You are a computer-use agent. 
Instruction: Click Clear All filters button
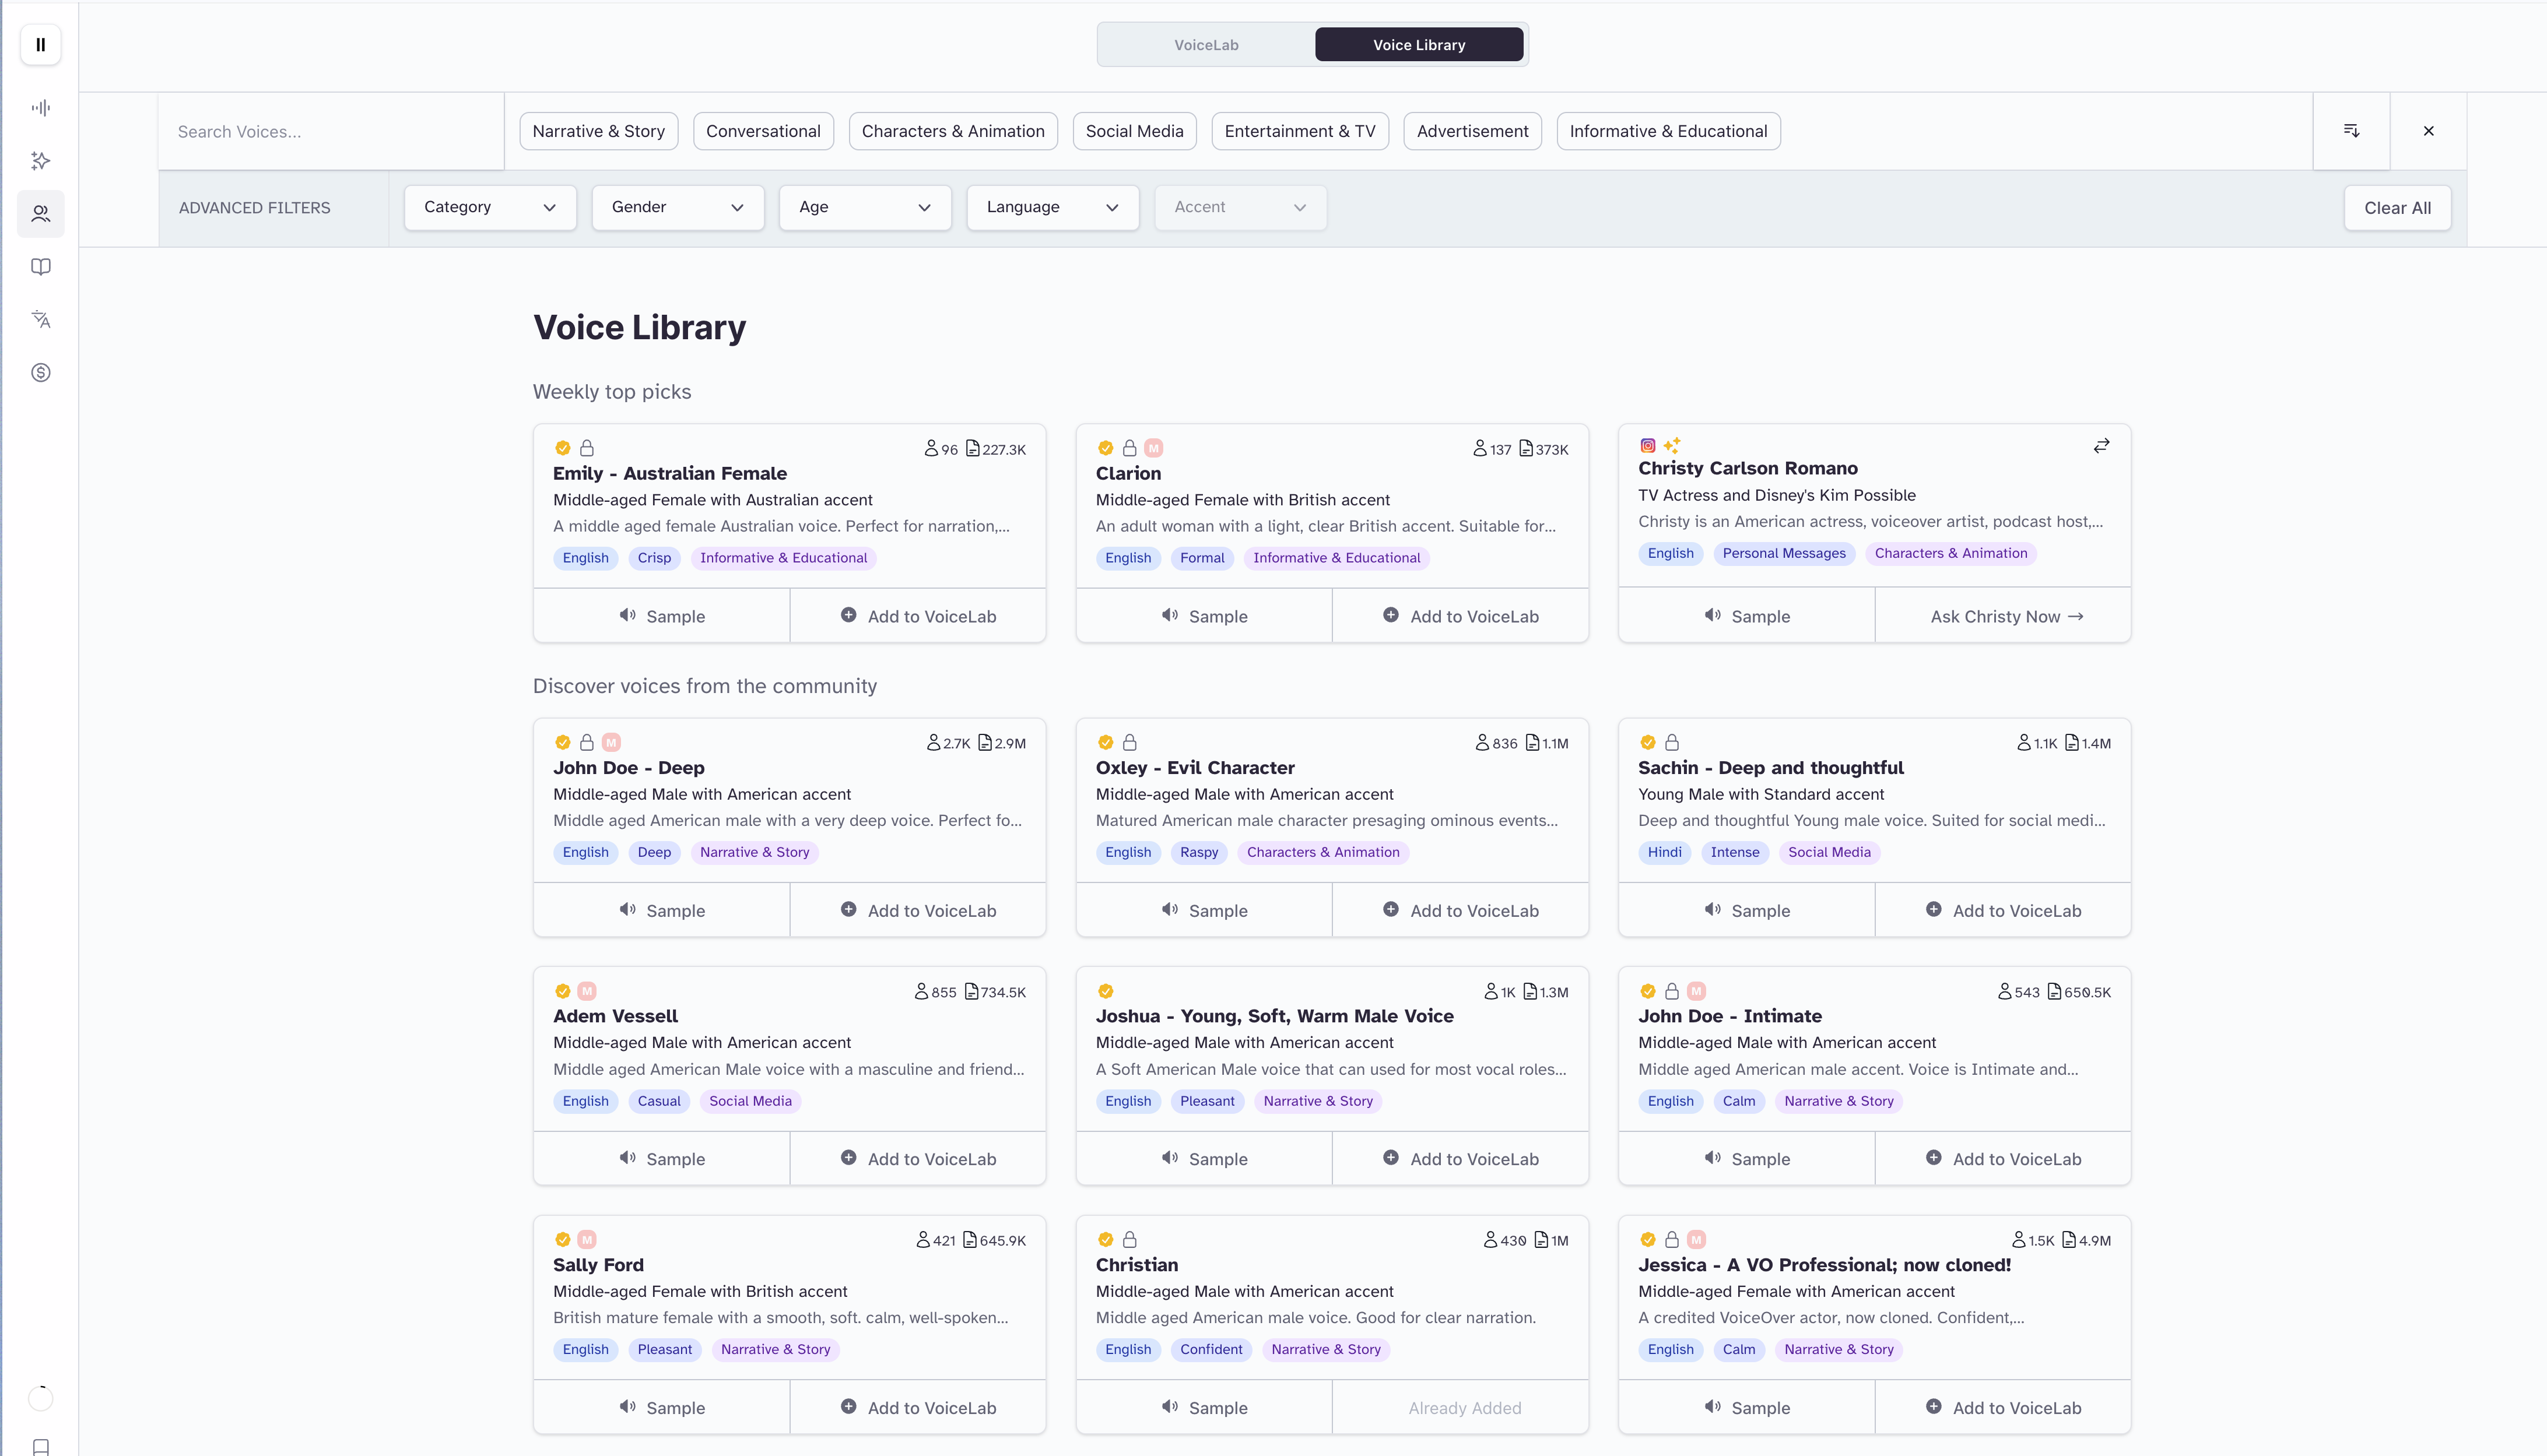coord(2397,208)
